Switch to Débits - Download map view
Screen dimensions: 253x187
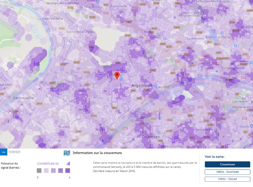coord(227,172)
